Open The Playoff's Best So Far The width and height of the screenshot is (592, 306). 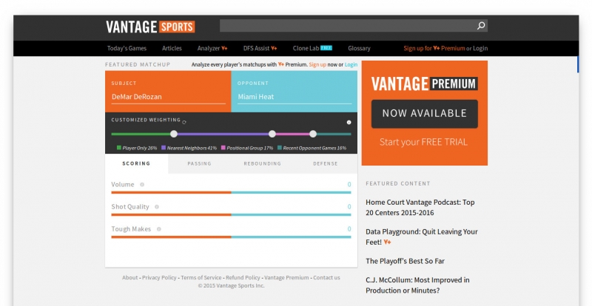tap(405, 261)
